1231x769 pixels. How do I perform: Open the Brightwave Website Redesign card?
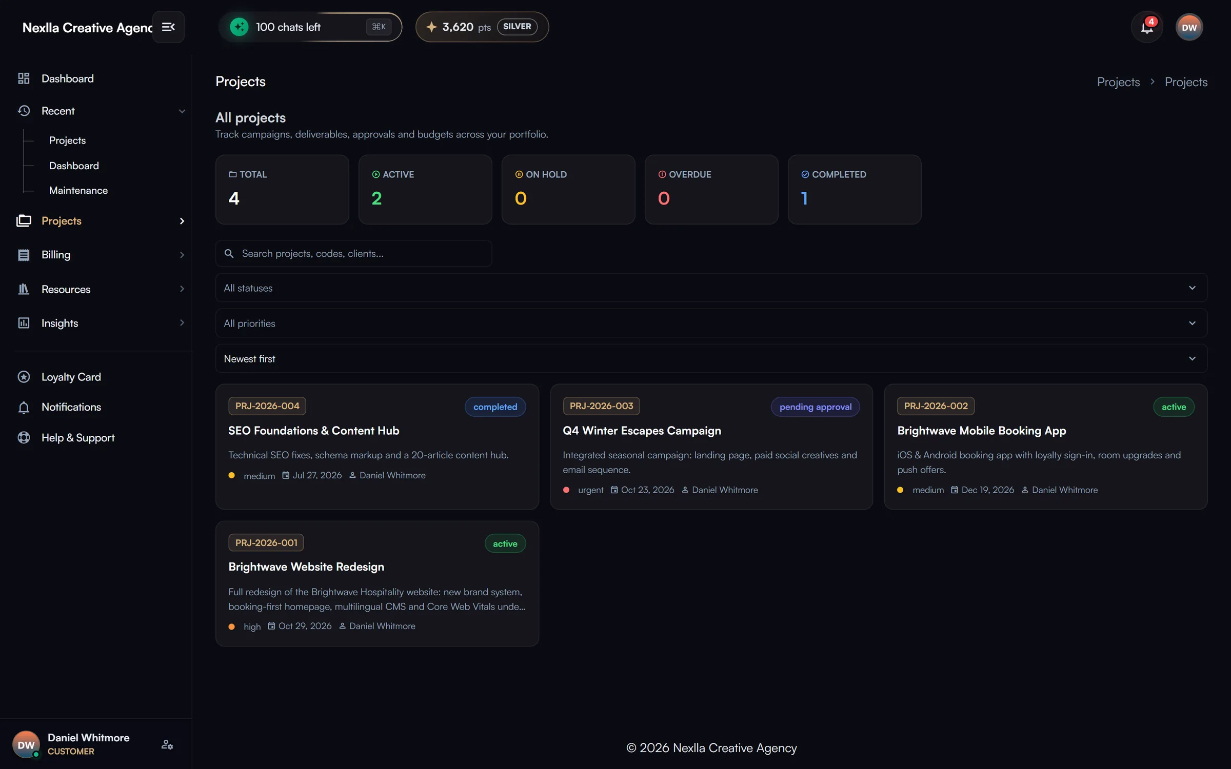point(377,583)
